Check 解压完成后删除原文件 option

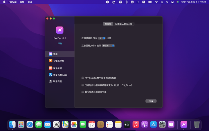83,92
